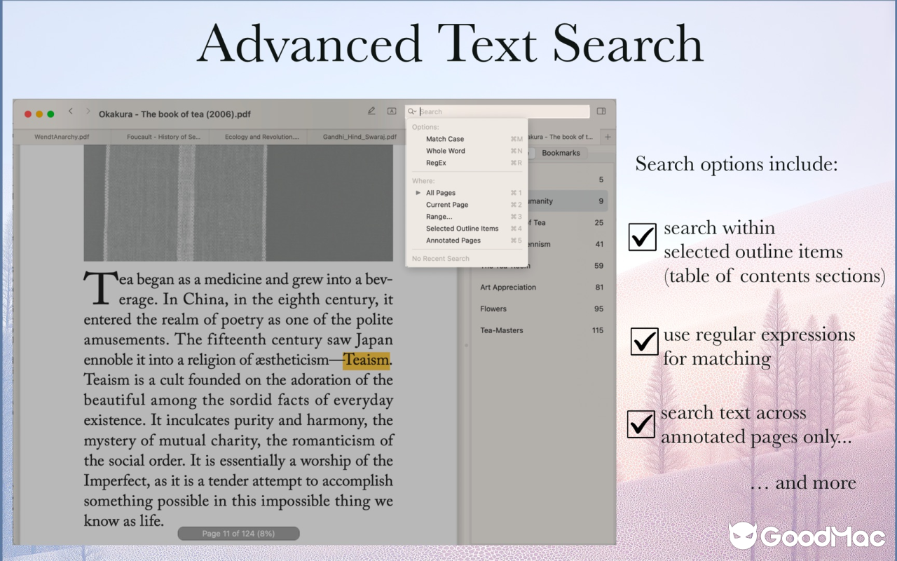Image resolution: width=897 pixels, height=561 pixels.
Task: Toggle the right sidebar panel icon
Action: click(x=601, y=111)
